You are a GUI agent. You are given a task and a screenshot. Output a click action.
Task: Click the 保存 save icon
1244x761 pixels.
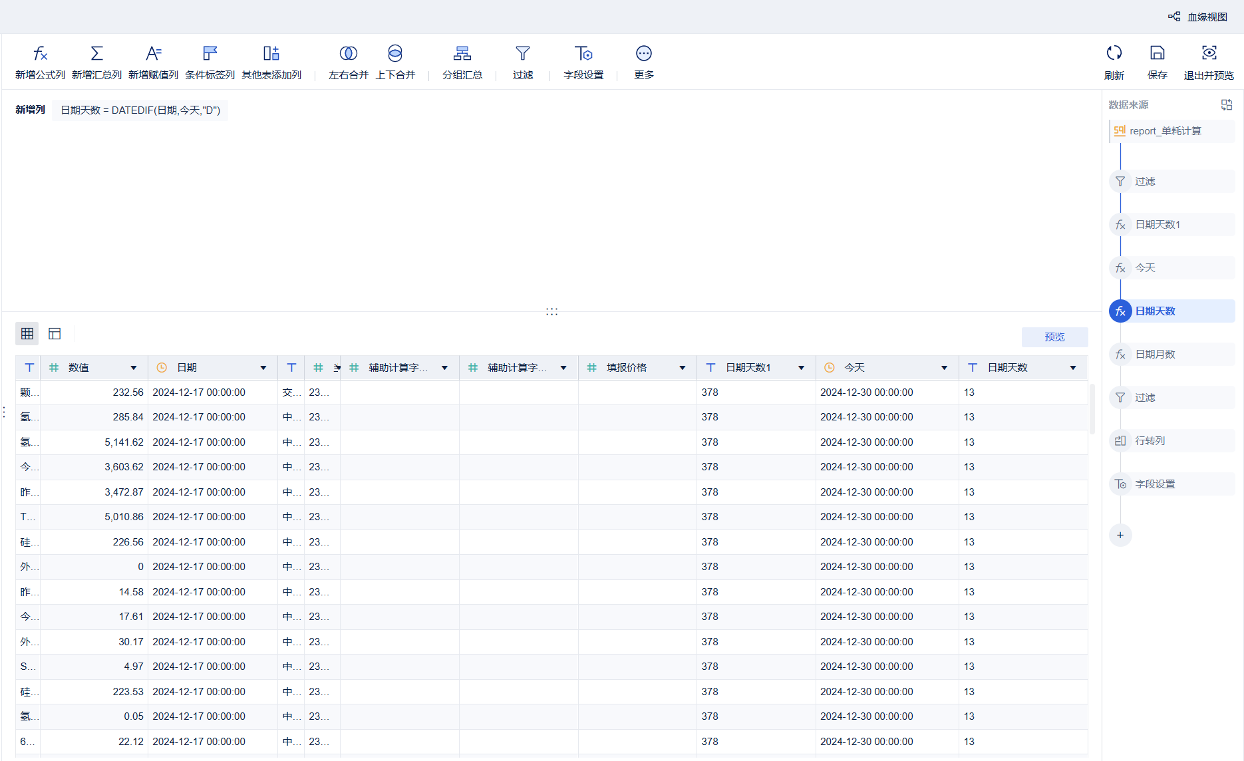pyautogui.click(x=1158, y=53)
